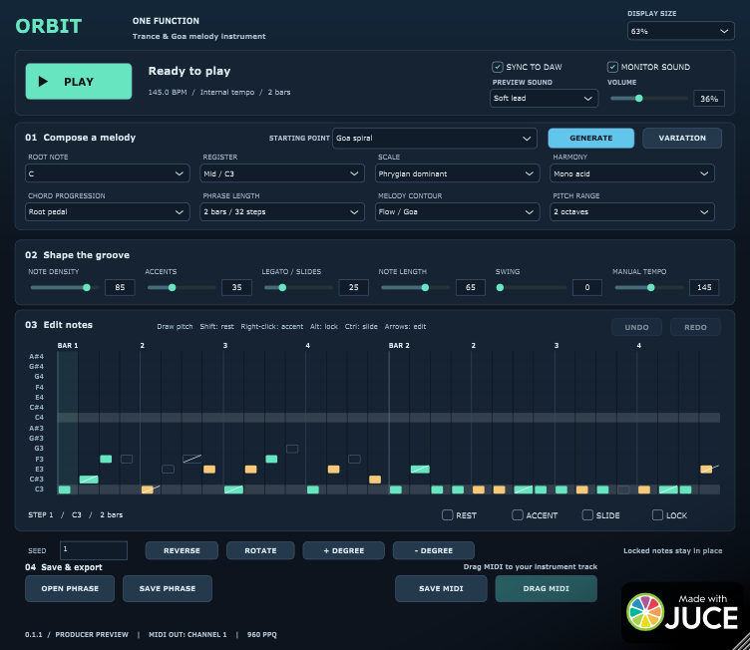
Task: Open the Preview Sound dropdown
Action: (x=544, y=98)
